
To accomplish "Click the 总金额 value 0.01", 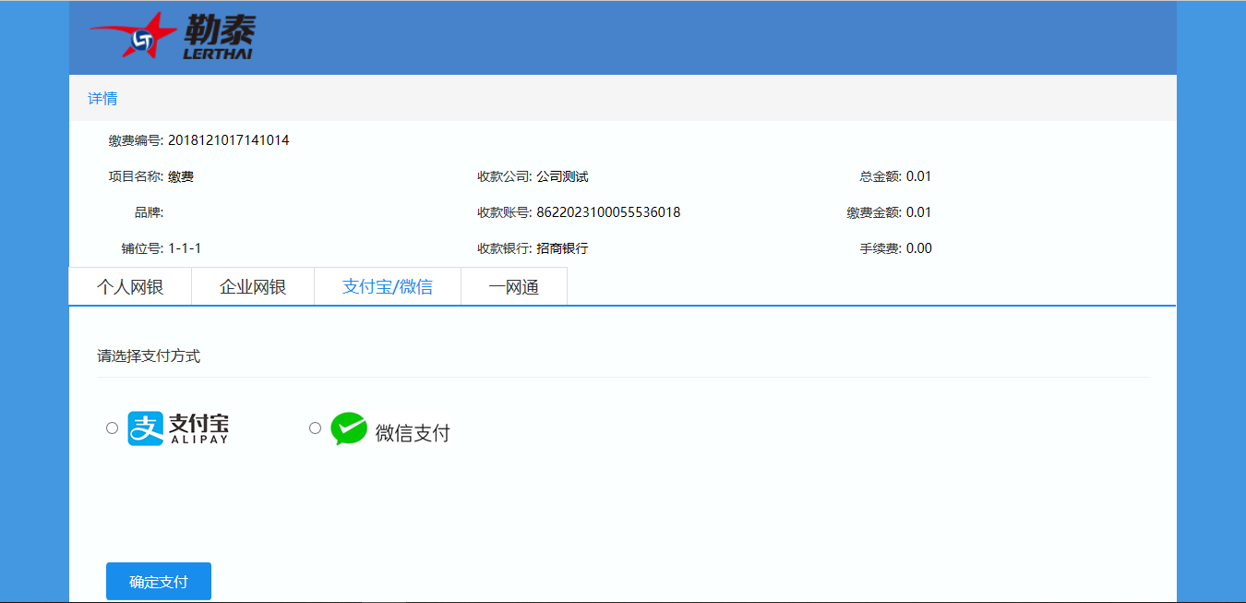I will (918, 176).
